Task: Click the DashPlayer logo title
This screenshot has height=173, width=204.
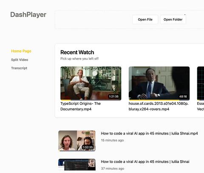Action: tap(28, 15)
